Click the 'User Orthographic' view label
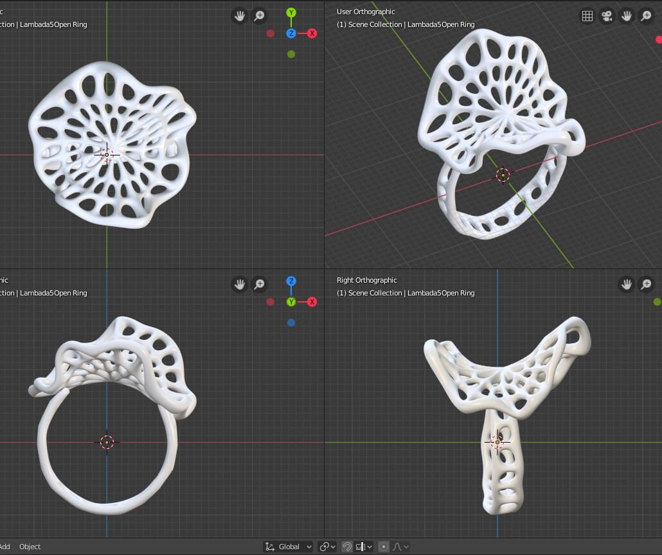The height and width of the screenshot is (555, 662). point(366,12)
